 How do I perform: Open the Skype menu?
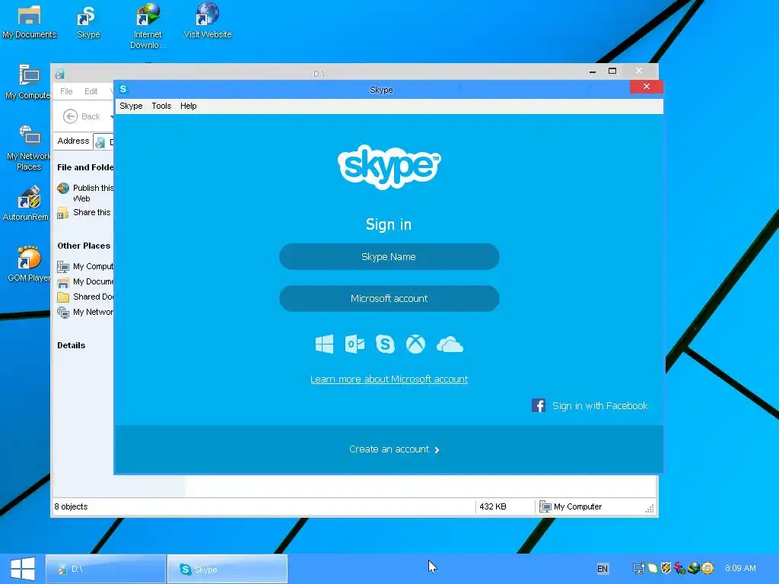131,106
